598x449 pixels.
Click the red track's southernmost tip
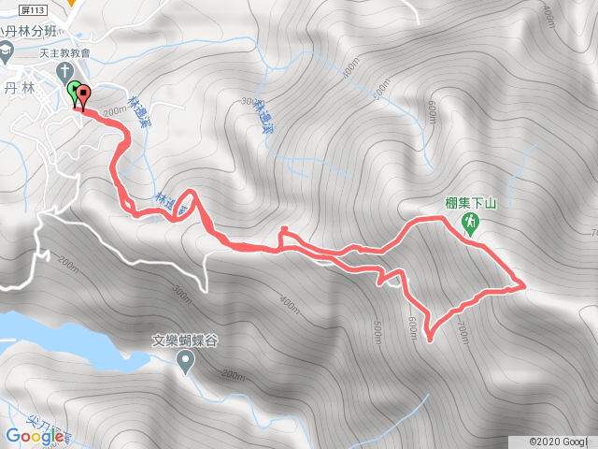[x=430, y=339]
